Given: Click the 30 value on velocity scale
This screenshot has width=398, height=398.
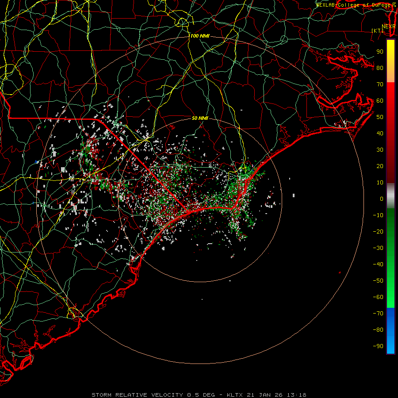Looking at the screenshot, I should tap(380, 150).
